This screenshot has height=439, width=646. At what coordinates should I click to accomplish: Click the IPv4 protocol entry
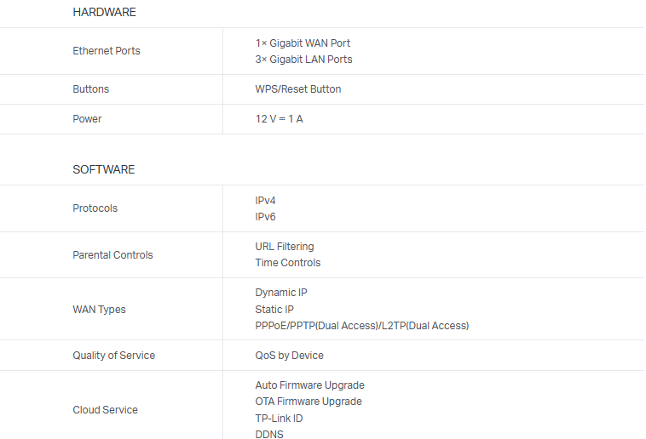tap(266, 201)
